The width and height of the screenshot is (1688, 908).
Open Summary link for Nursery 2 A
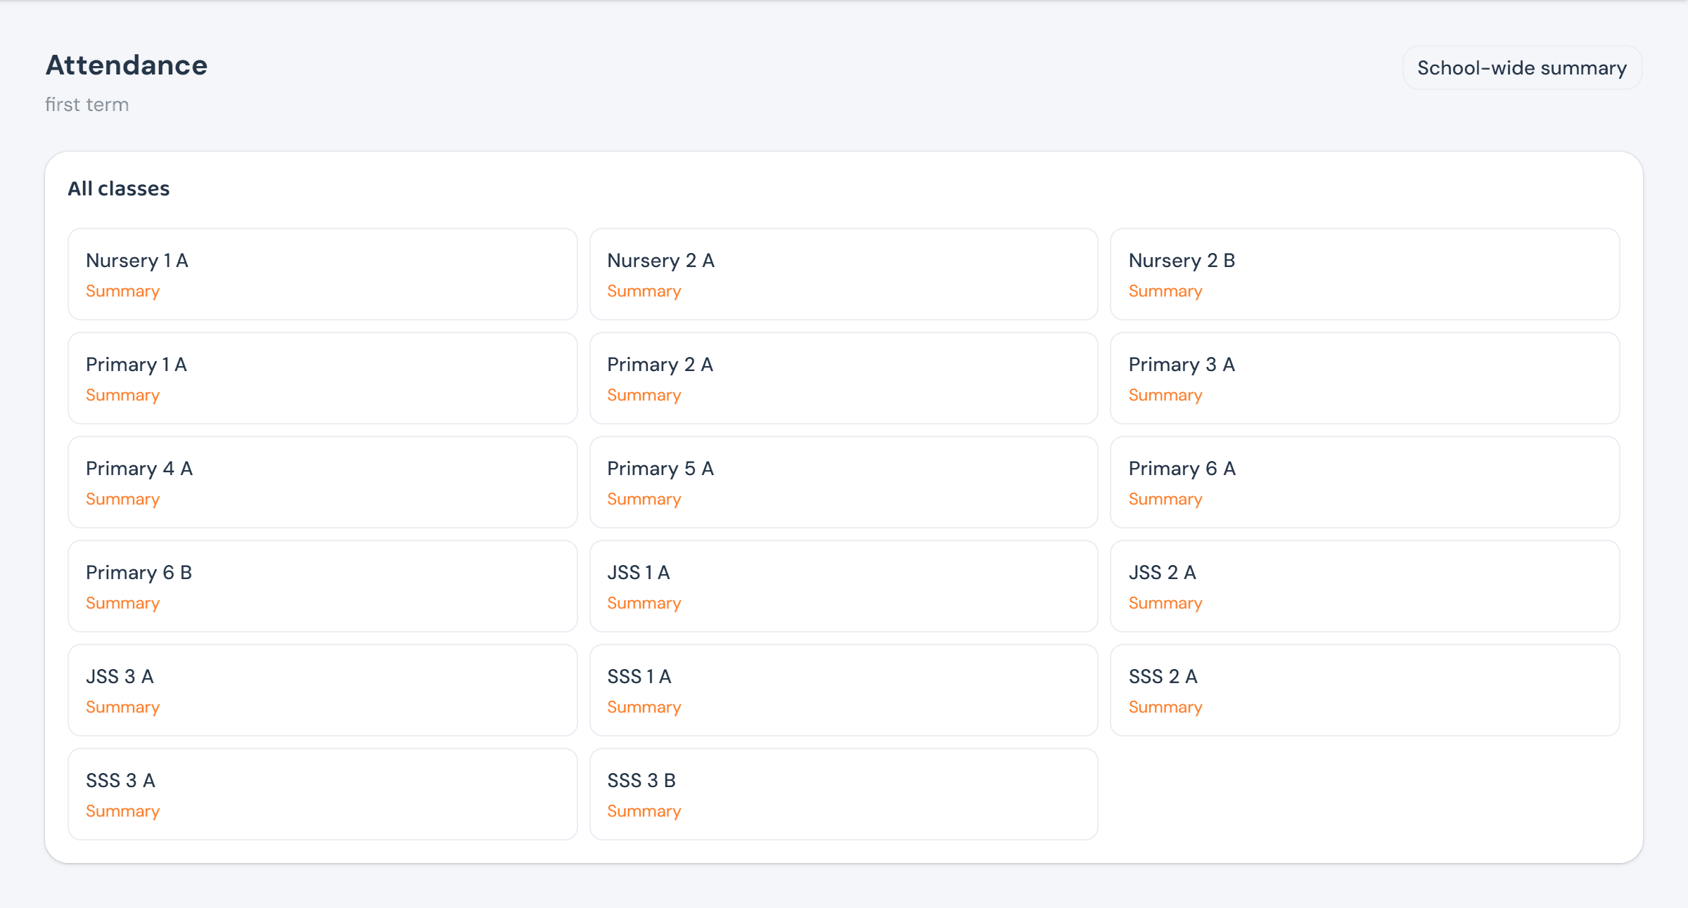(x=644, y=291)
